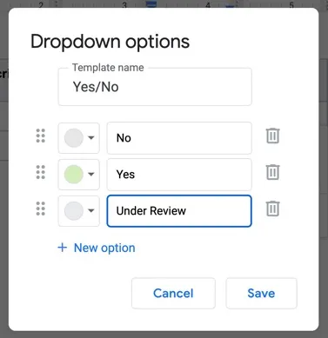
Task: Click the gray color circle for "Under Review"
Action: click(74, 211)
